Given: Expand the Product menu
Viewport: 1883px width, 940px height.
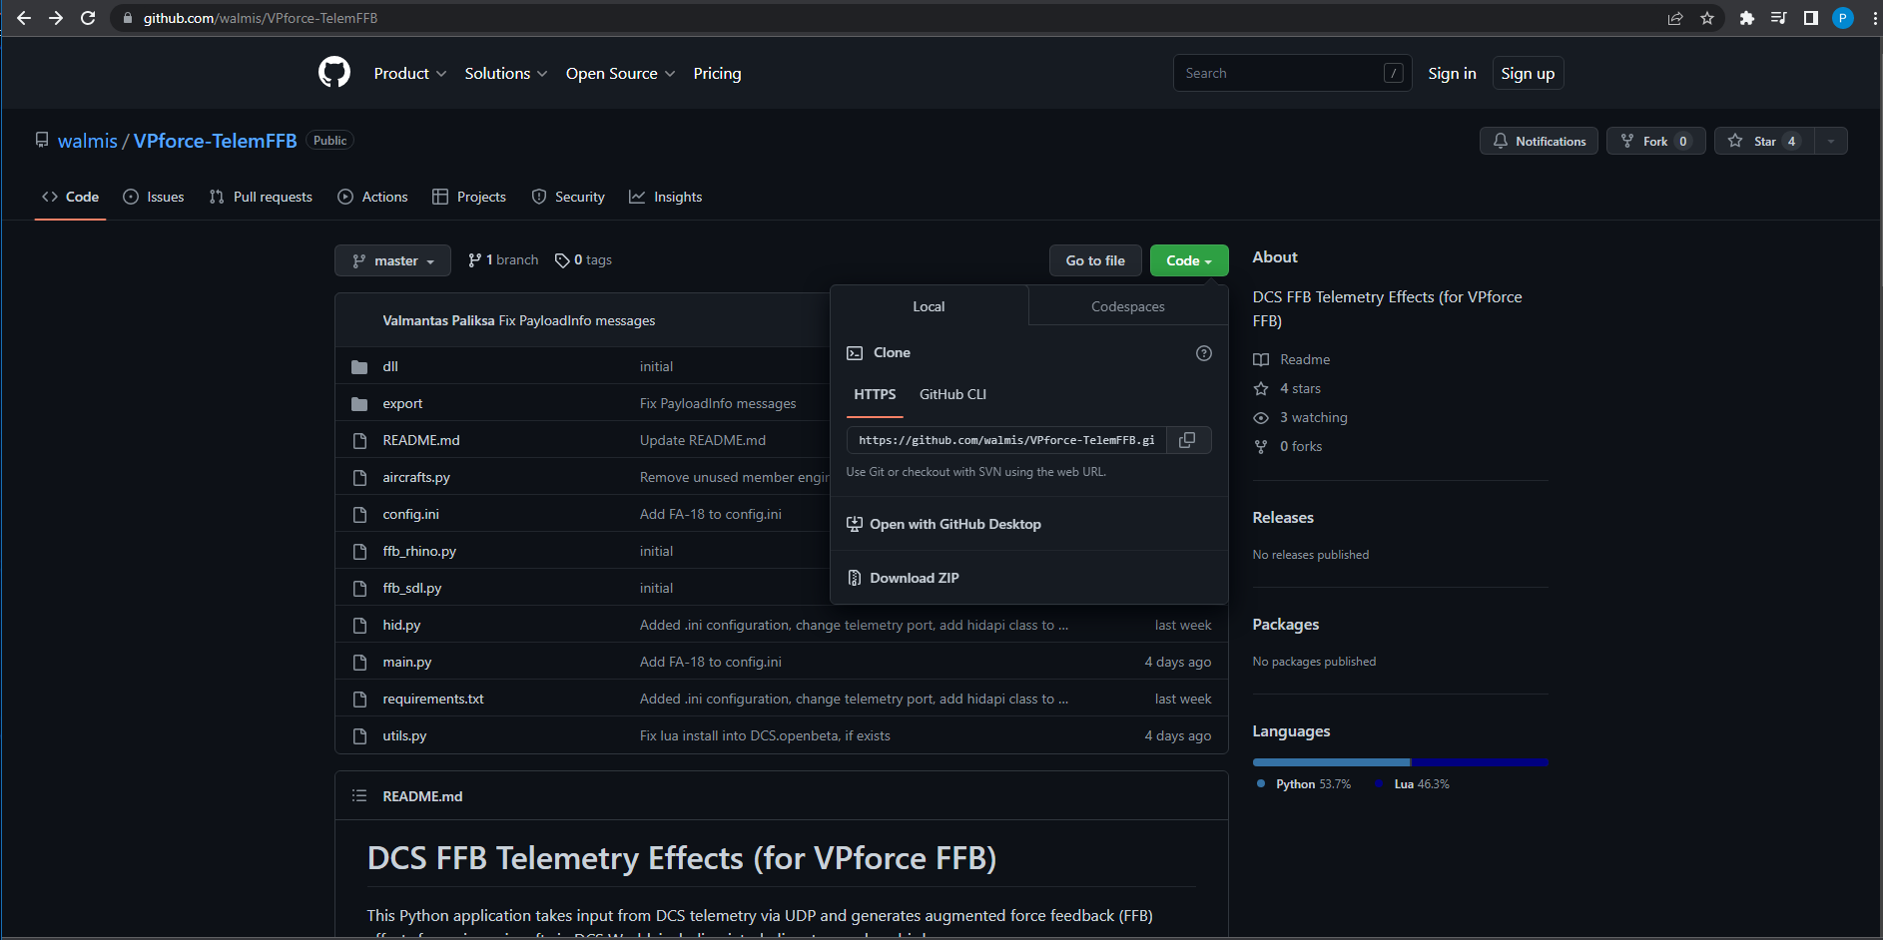Looking at the screenshot, I should coord(410,74).
